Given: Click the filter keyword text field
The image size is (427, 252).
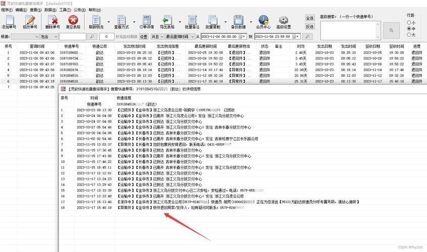Looking at the screenshot, I should pyautogui.click(x=73, y=36).
